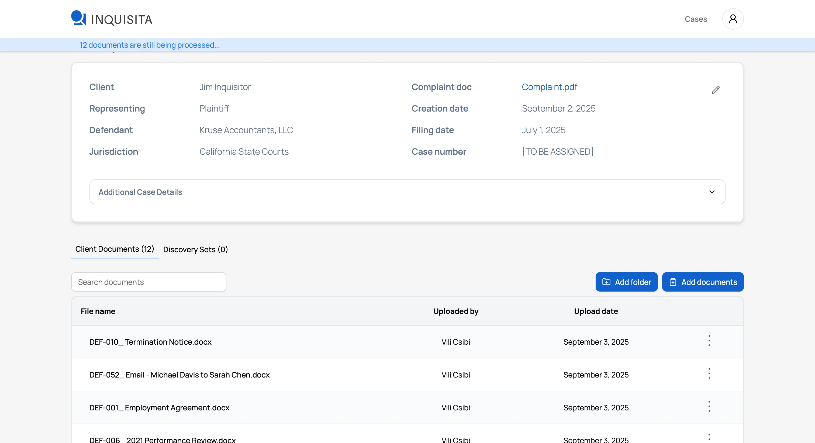Image resolution: width=815 pixels, height=443 pixels.
Task: Click the pencil edit case details icon
Action: tap(716, 90)
